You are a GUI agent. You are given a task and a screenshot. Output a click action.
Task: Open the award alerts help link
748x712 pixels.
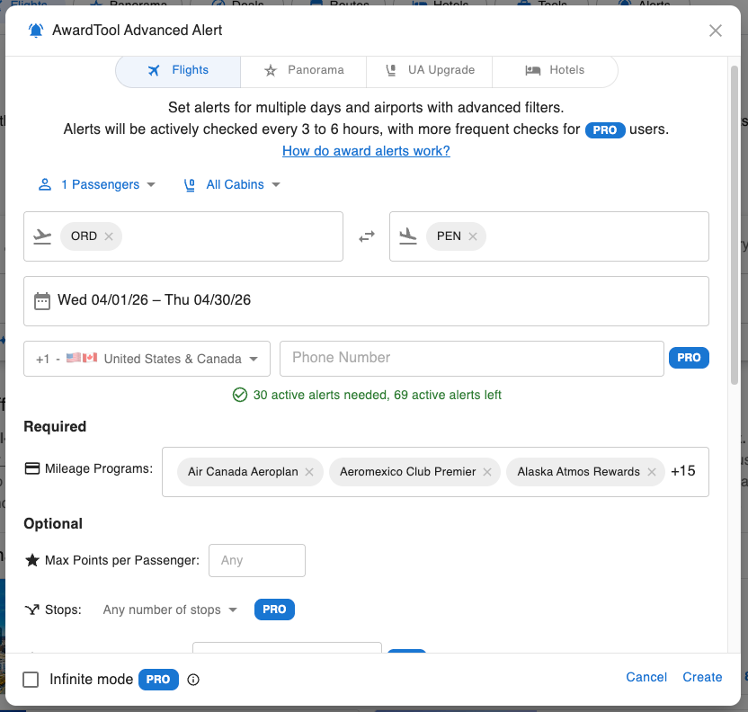tap(366, 150)
